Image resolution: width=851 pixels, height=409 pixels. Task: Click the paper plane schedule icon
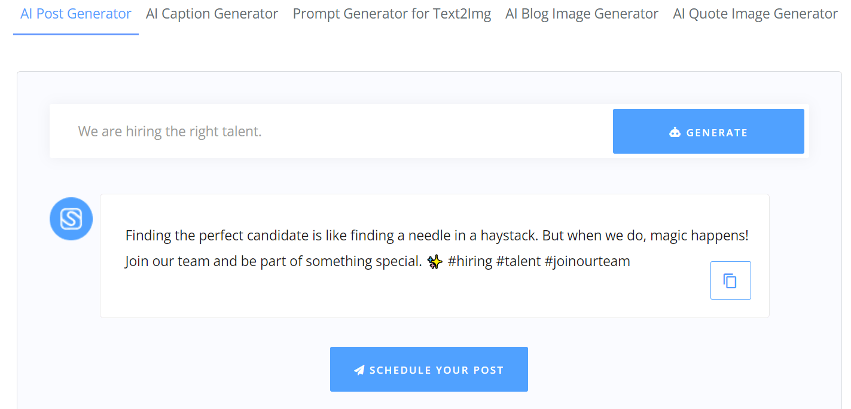359,370
